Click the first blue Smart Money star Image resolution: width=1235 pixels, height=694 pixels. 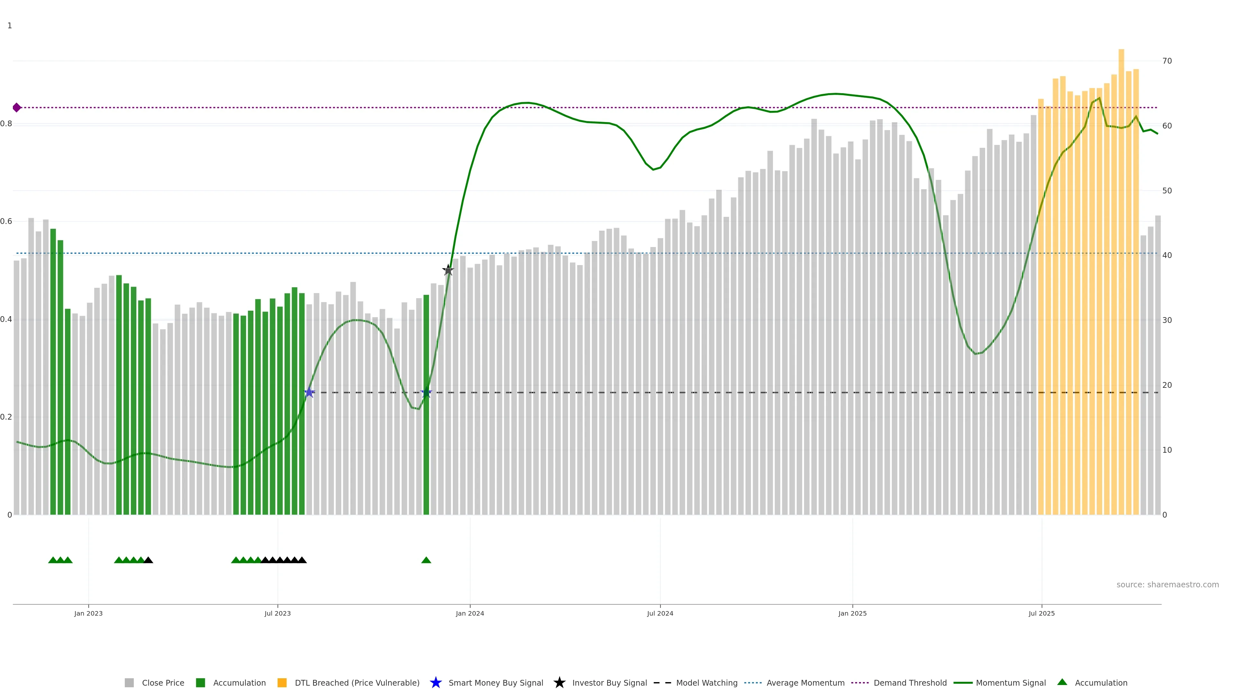pos(309,393)
